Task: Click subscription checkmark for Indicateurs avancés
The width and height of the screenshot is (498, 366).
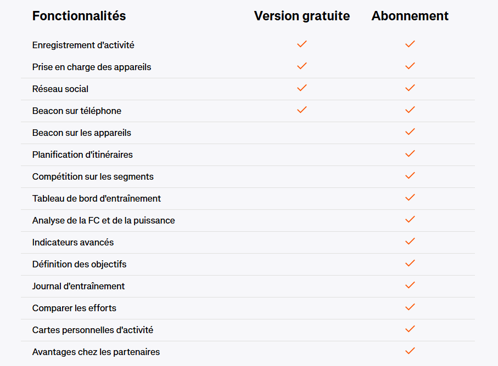Action: (410, 242)
